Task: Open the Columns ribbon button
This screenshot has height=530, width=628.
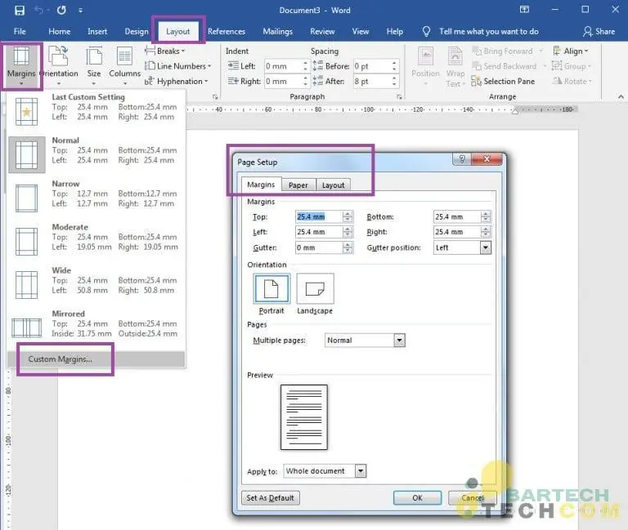Action: pyautogui.click(x=124, y=66)
